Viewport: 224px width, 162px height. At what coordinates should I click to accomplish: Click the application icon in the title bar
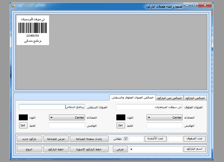[14, 6]
